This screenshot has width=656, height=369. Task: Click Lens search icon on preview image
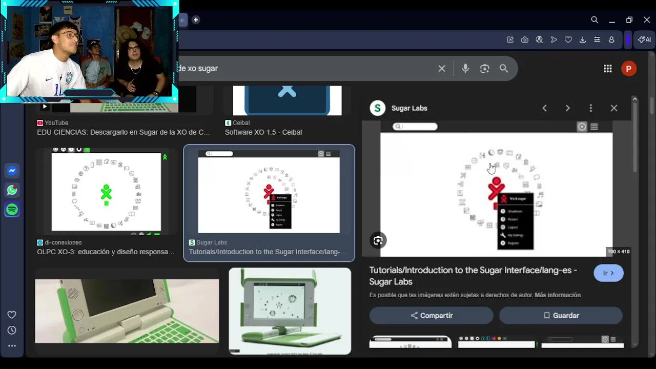point(378,240)
